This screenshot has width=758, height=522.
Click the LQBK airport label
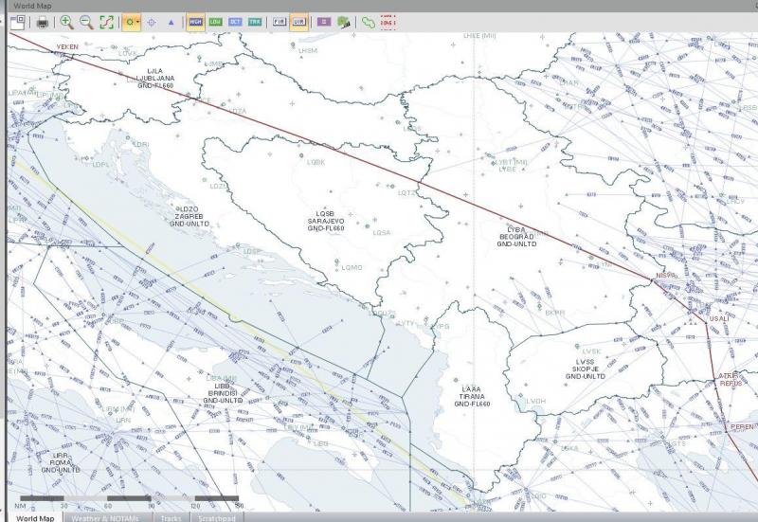click(316, 162)
